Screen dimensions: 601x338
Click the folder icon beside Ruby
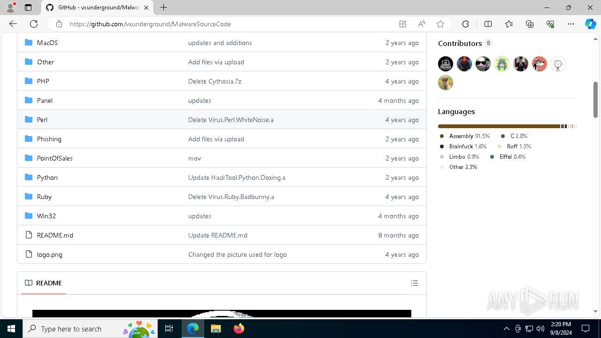click(29, 196)
